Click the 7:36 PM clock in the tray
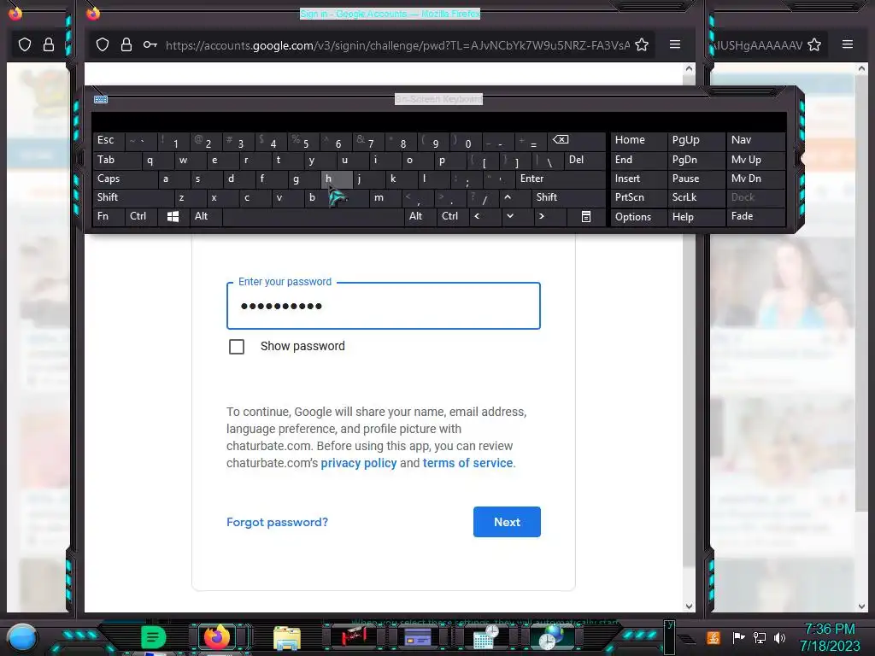875x656 pixels. [829, 630]
